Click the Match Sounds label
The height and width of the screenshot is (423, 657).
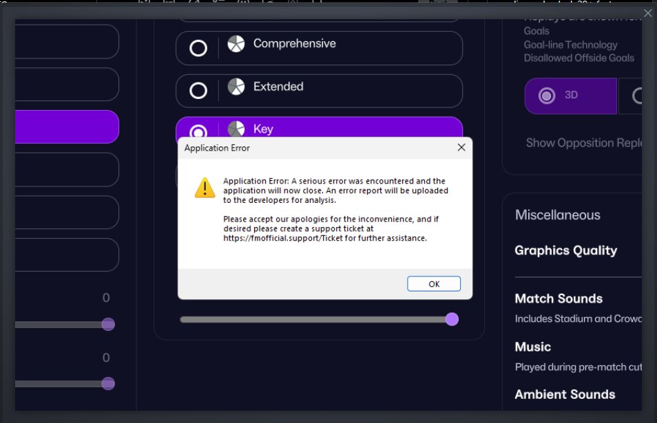tap(559, 299)
